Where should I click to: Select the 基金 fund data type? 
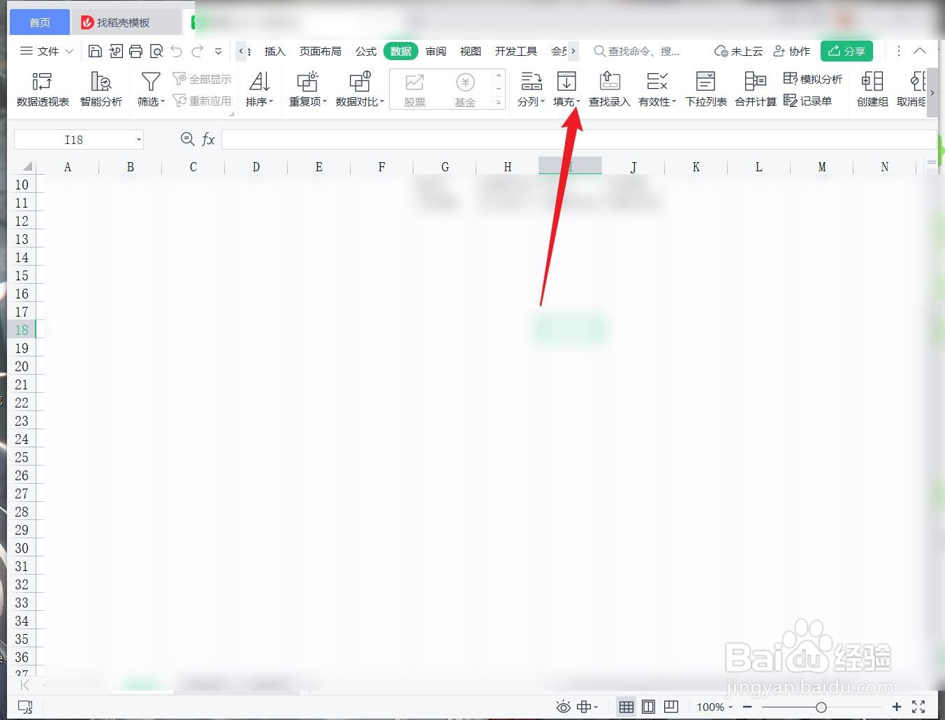pyautogui.click(x=465, y=89)
